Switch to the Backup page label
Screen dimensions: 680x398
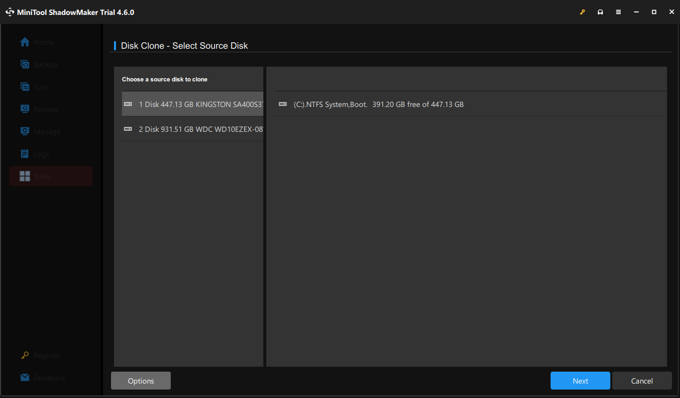tap(46, 65)
